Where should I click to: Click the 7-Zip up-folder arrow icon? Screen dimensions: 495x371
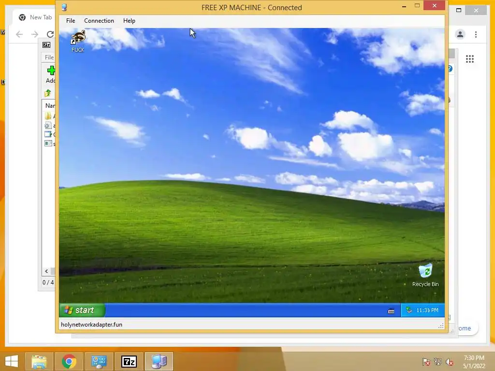click(x=48, y=93)
